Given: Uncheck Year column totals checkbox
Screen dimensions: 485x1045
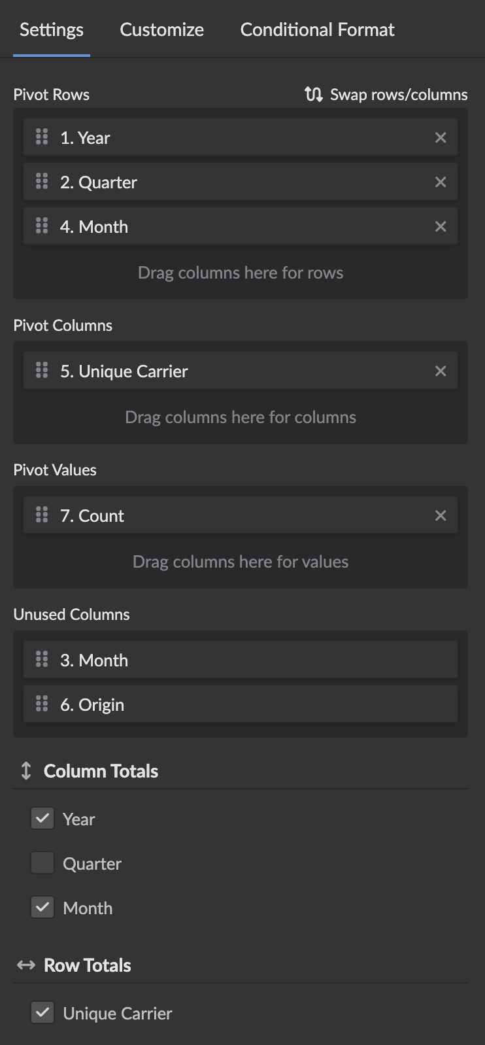Looking at the screenshot, I should pos(42,819).
